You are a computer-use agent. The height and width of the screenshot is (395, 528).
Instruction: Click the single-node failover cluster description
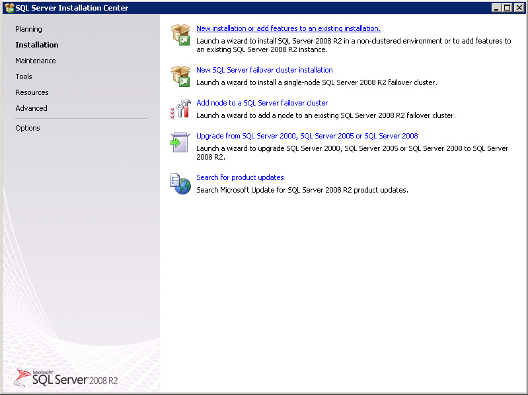(317, 82)
